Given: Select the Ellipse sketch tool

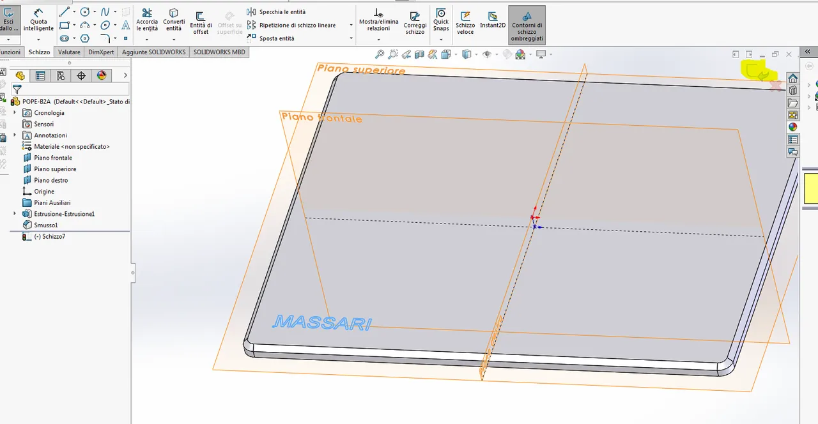Looking at the screenshot, I should (x=105, y=26).
